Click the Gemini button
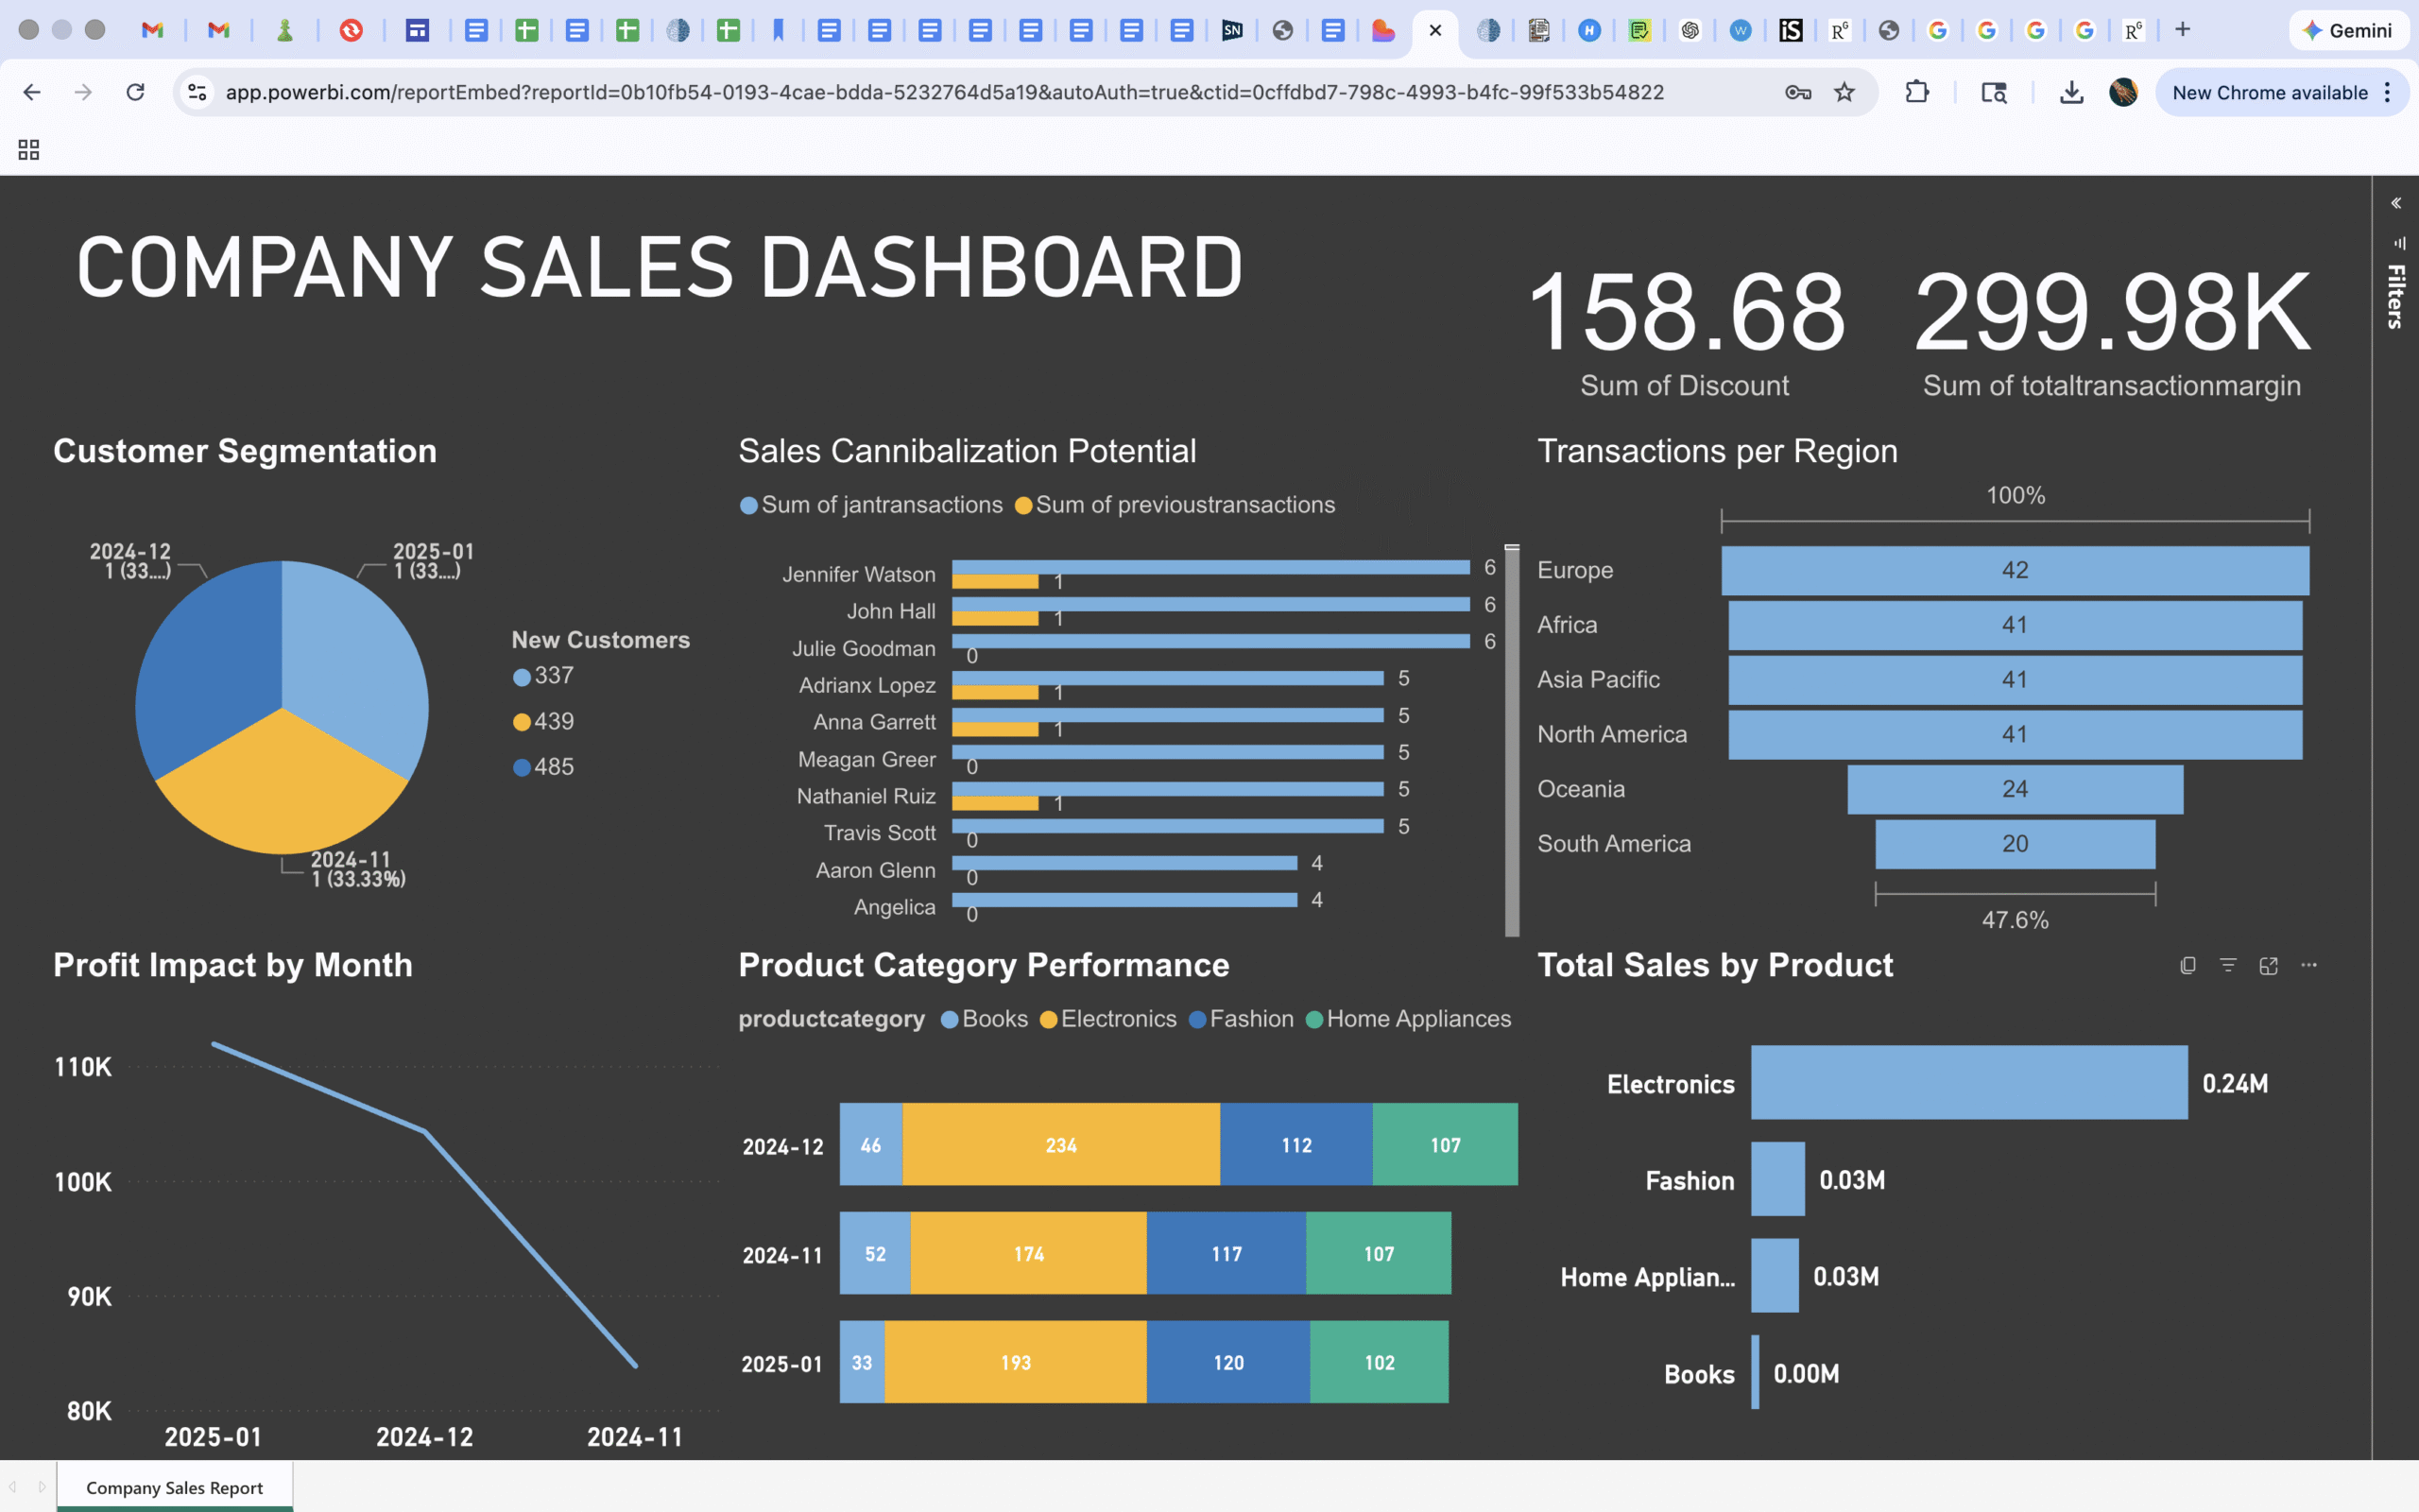This screenshot has width=2419, height=1512. tap(2348, 30)
